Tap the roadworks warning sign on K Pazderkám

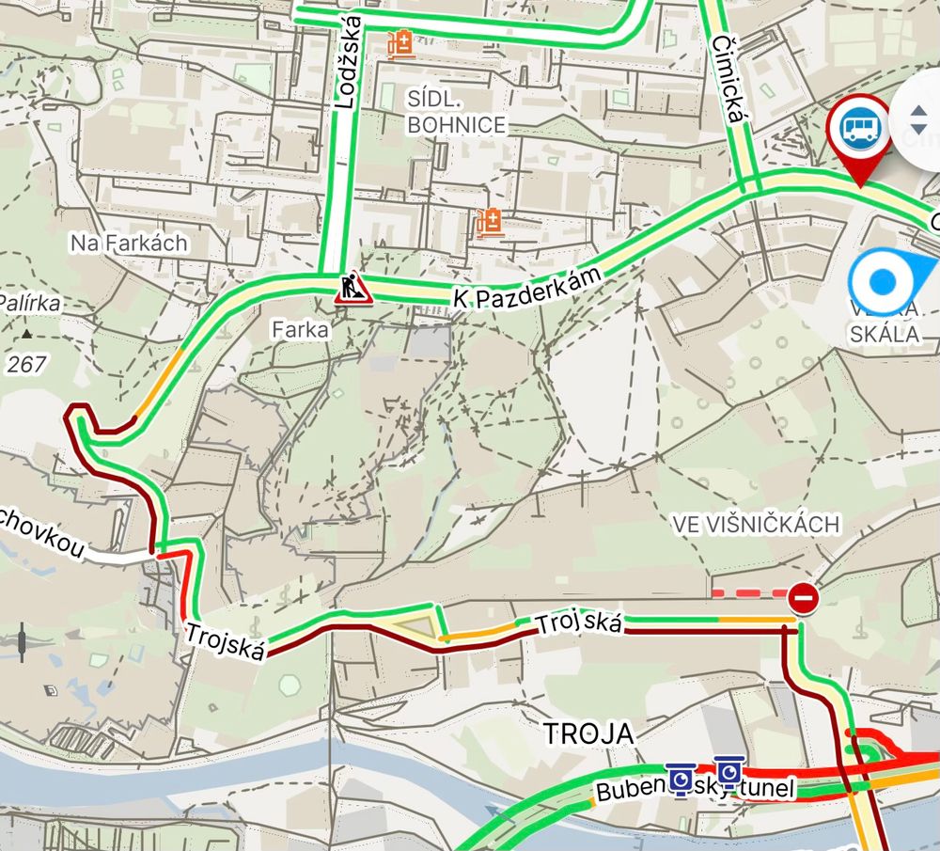click(353, 288)
